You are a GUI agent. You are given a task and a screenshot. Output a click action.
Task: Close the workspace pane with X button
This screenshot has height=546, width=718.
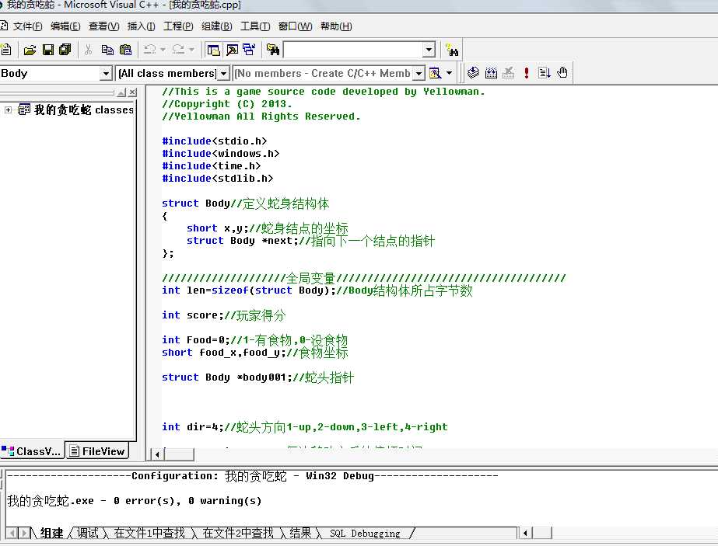(x=132, y=92)
